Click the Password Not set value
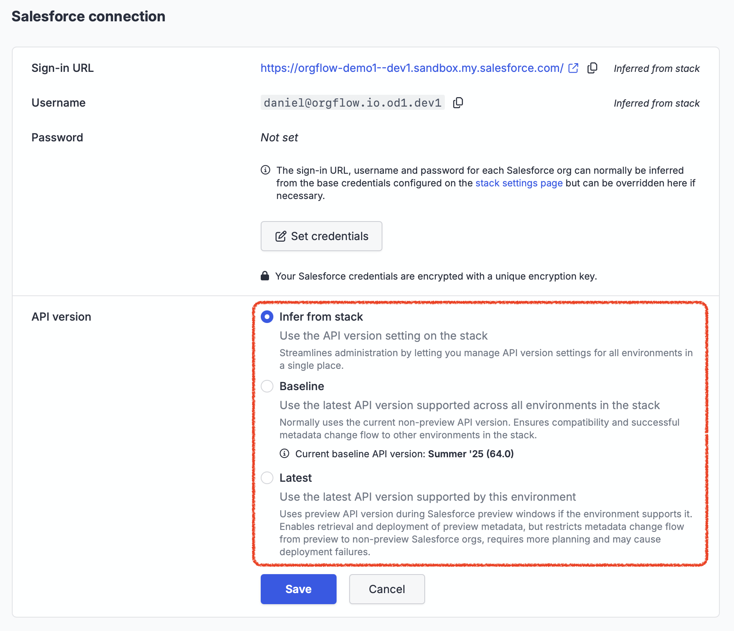Screen dimensions: 734x631 click(279, 137)
